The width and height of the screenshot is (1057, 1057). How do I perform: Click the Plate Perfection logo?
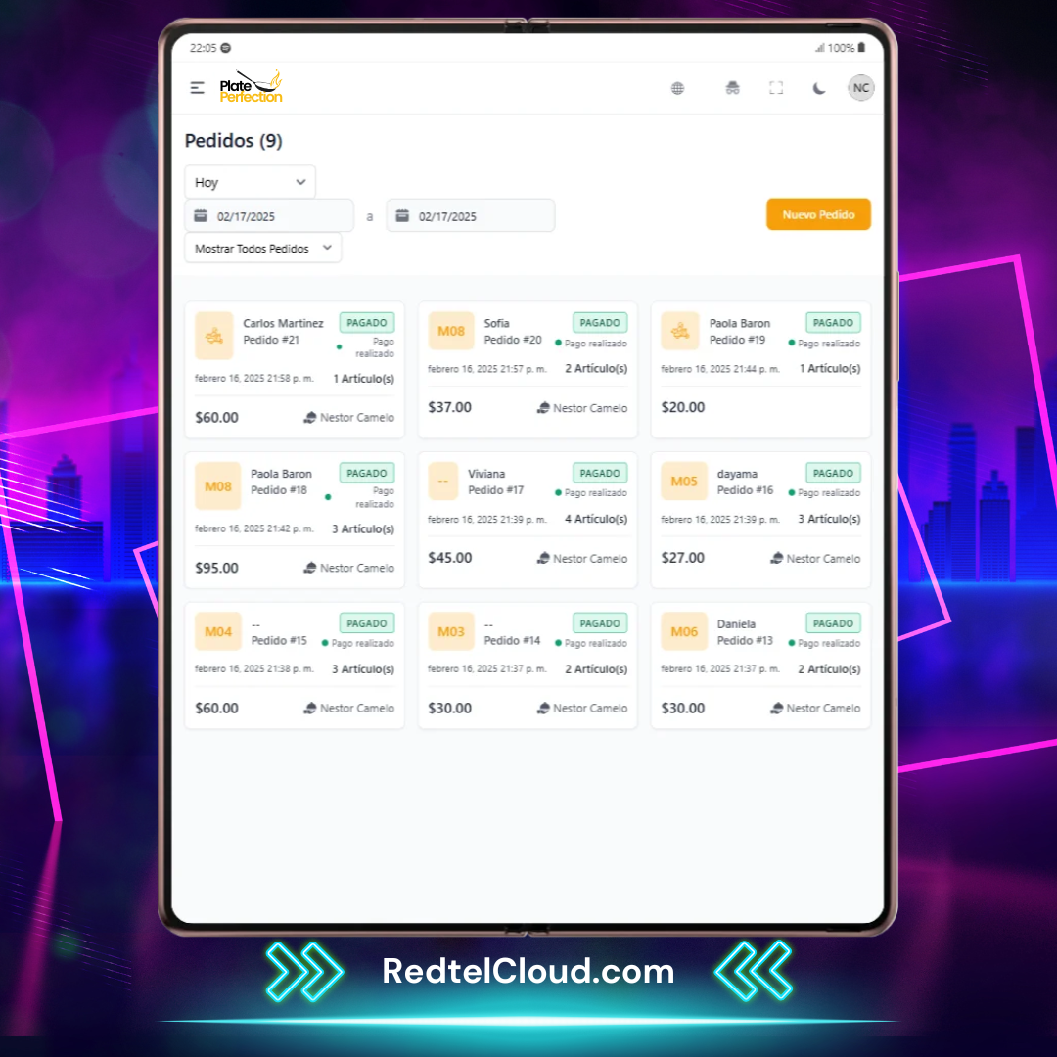(x=251, y=87)
